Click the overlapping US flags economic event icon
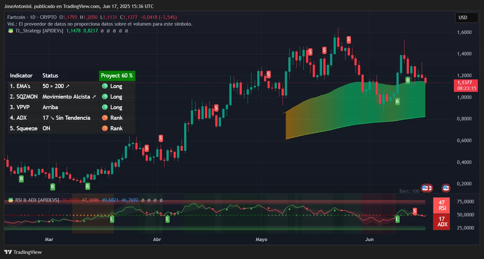484x259 pixels. [427, 188]
